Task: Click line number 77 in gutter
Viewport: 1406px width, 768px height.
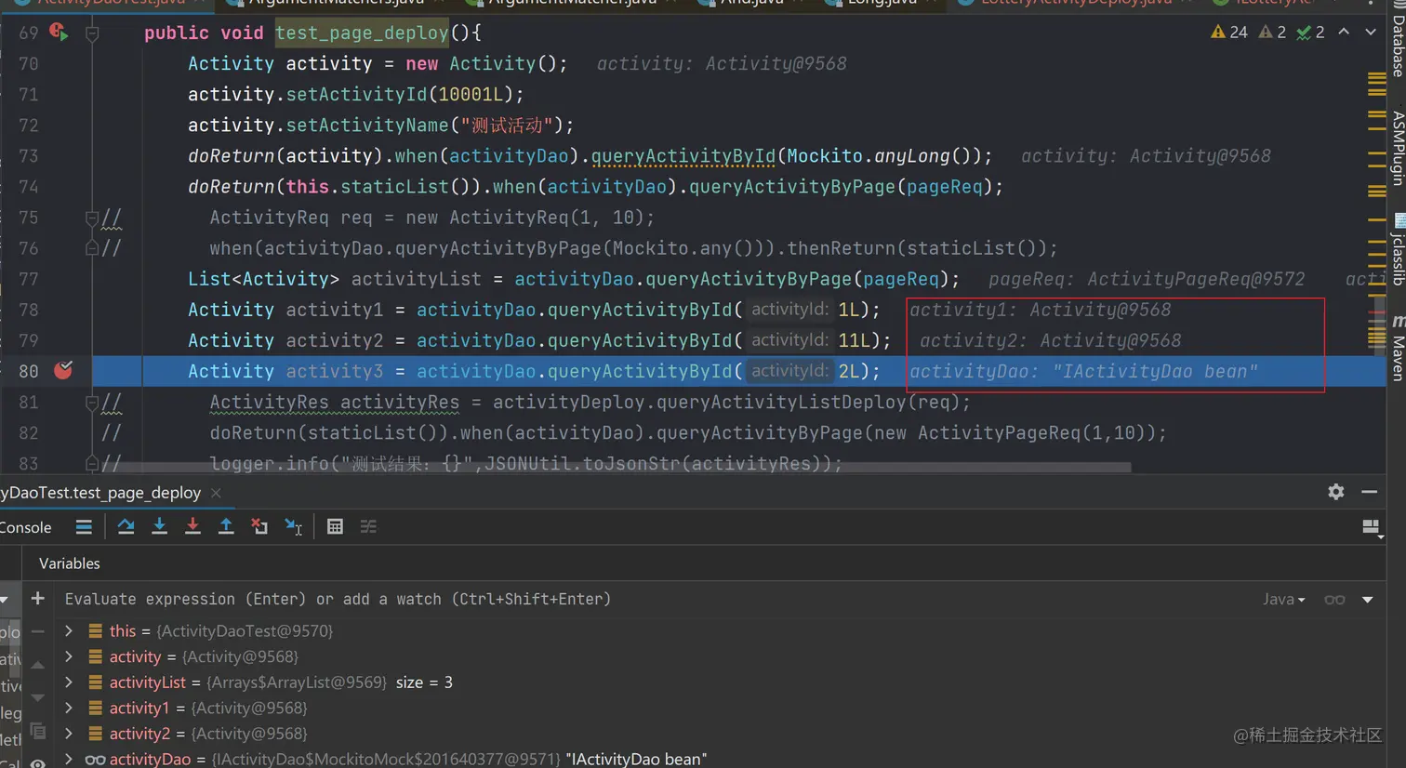Action: click(x=29, y=279)
